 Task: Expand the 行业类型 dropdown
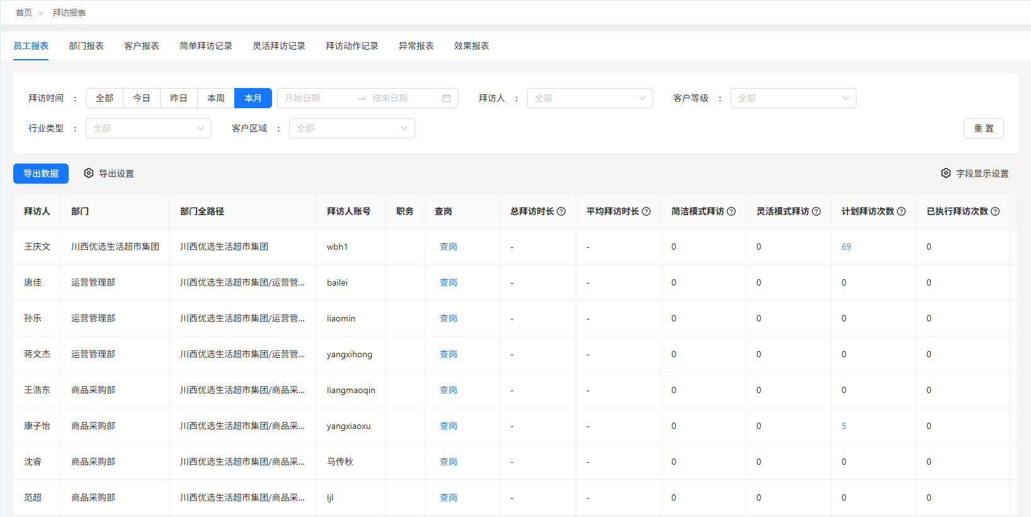click(x=148, y=128)
